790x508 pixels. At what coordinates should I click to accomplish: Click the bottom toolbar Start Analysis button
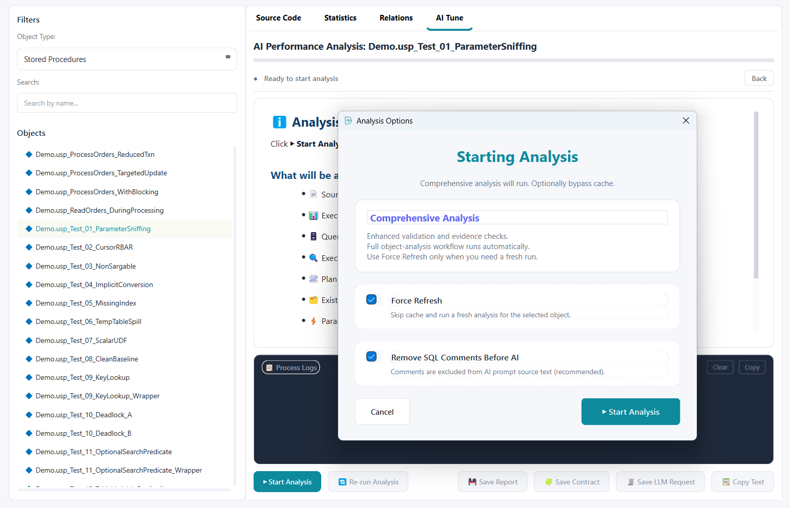tap(287, 482)
